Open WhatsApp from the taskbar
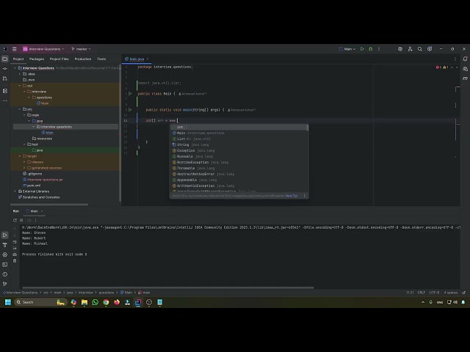470x352 pixels. pos(95,302)
